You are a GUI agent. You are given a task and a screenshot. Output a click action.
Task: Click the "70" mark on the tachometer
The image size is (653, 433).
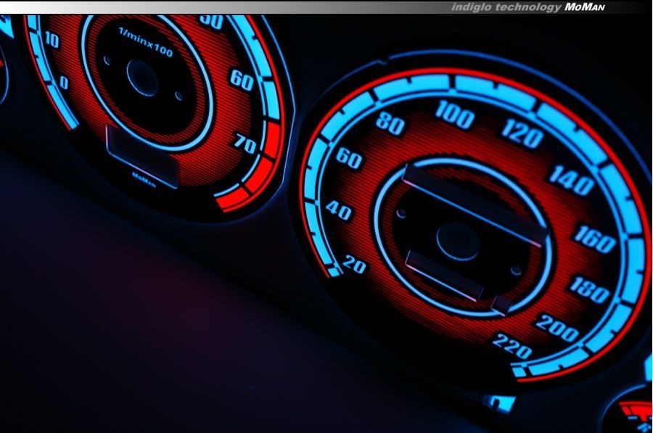(245, 144)
